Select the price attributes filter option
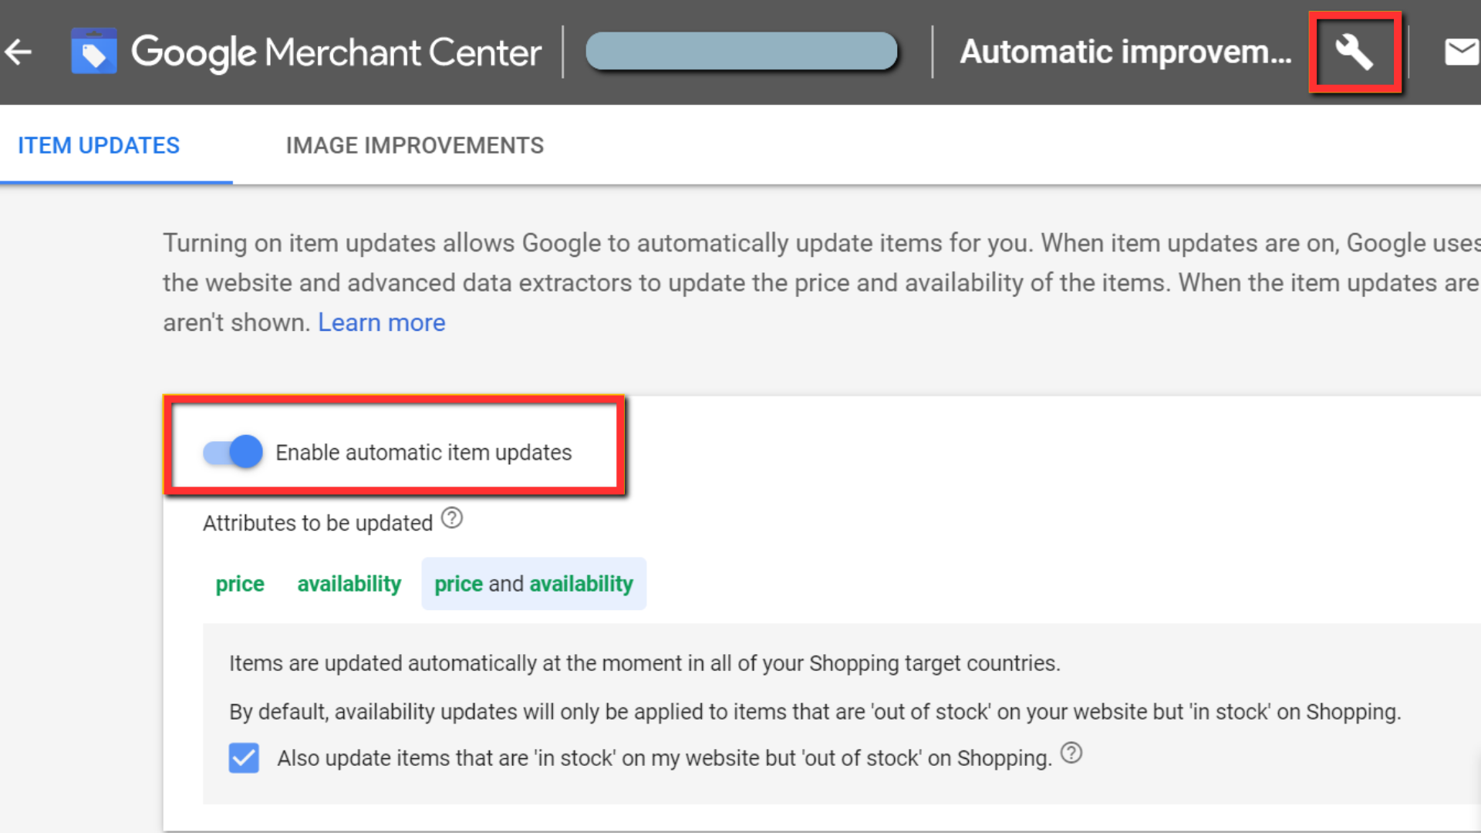The height and width of the screenshot is (833, 1481). pos(239,584)
